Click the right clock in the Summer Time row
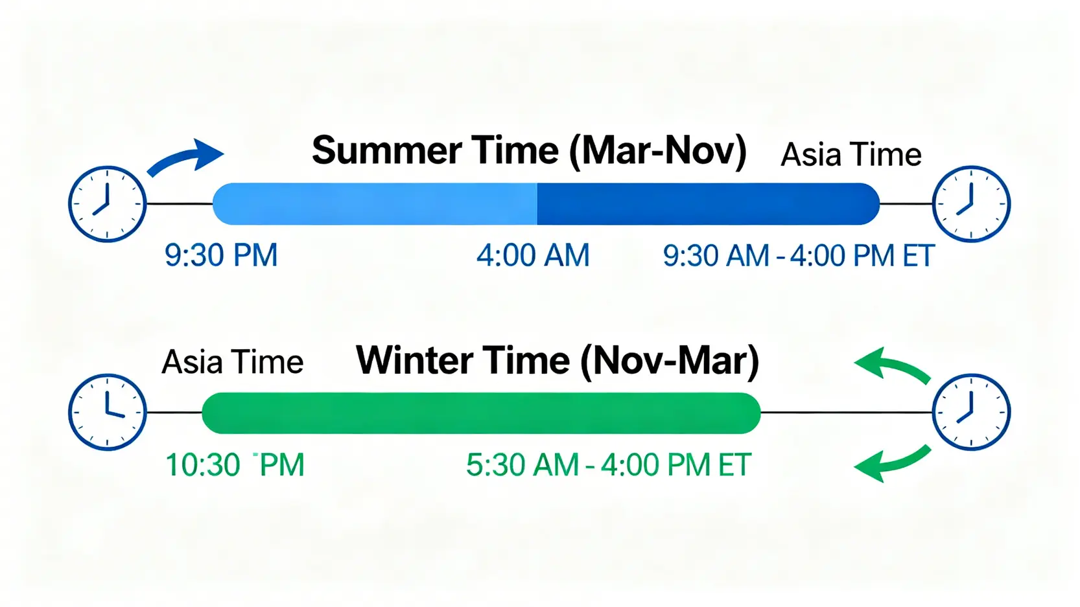1080x607 pixels. pyautogui.click(x=971, y=204)
